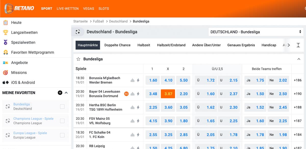Open the DEUTSCHLAND - Bundesliga league dropdown
Screen dimensions: 306x149
pyautogui.click(x=256, y=32)
